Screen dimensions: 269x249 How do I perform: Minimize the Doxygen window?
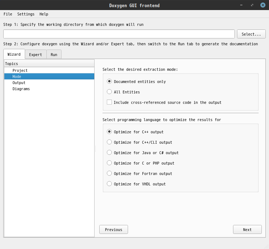coord(241,5)
